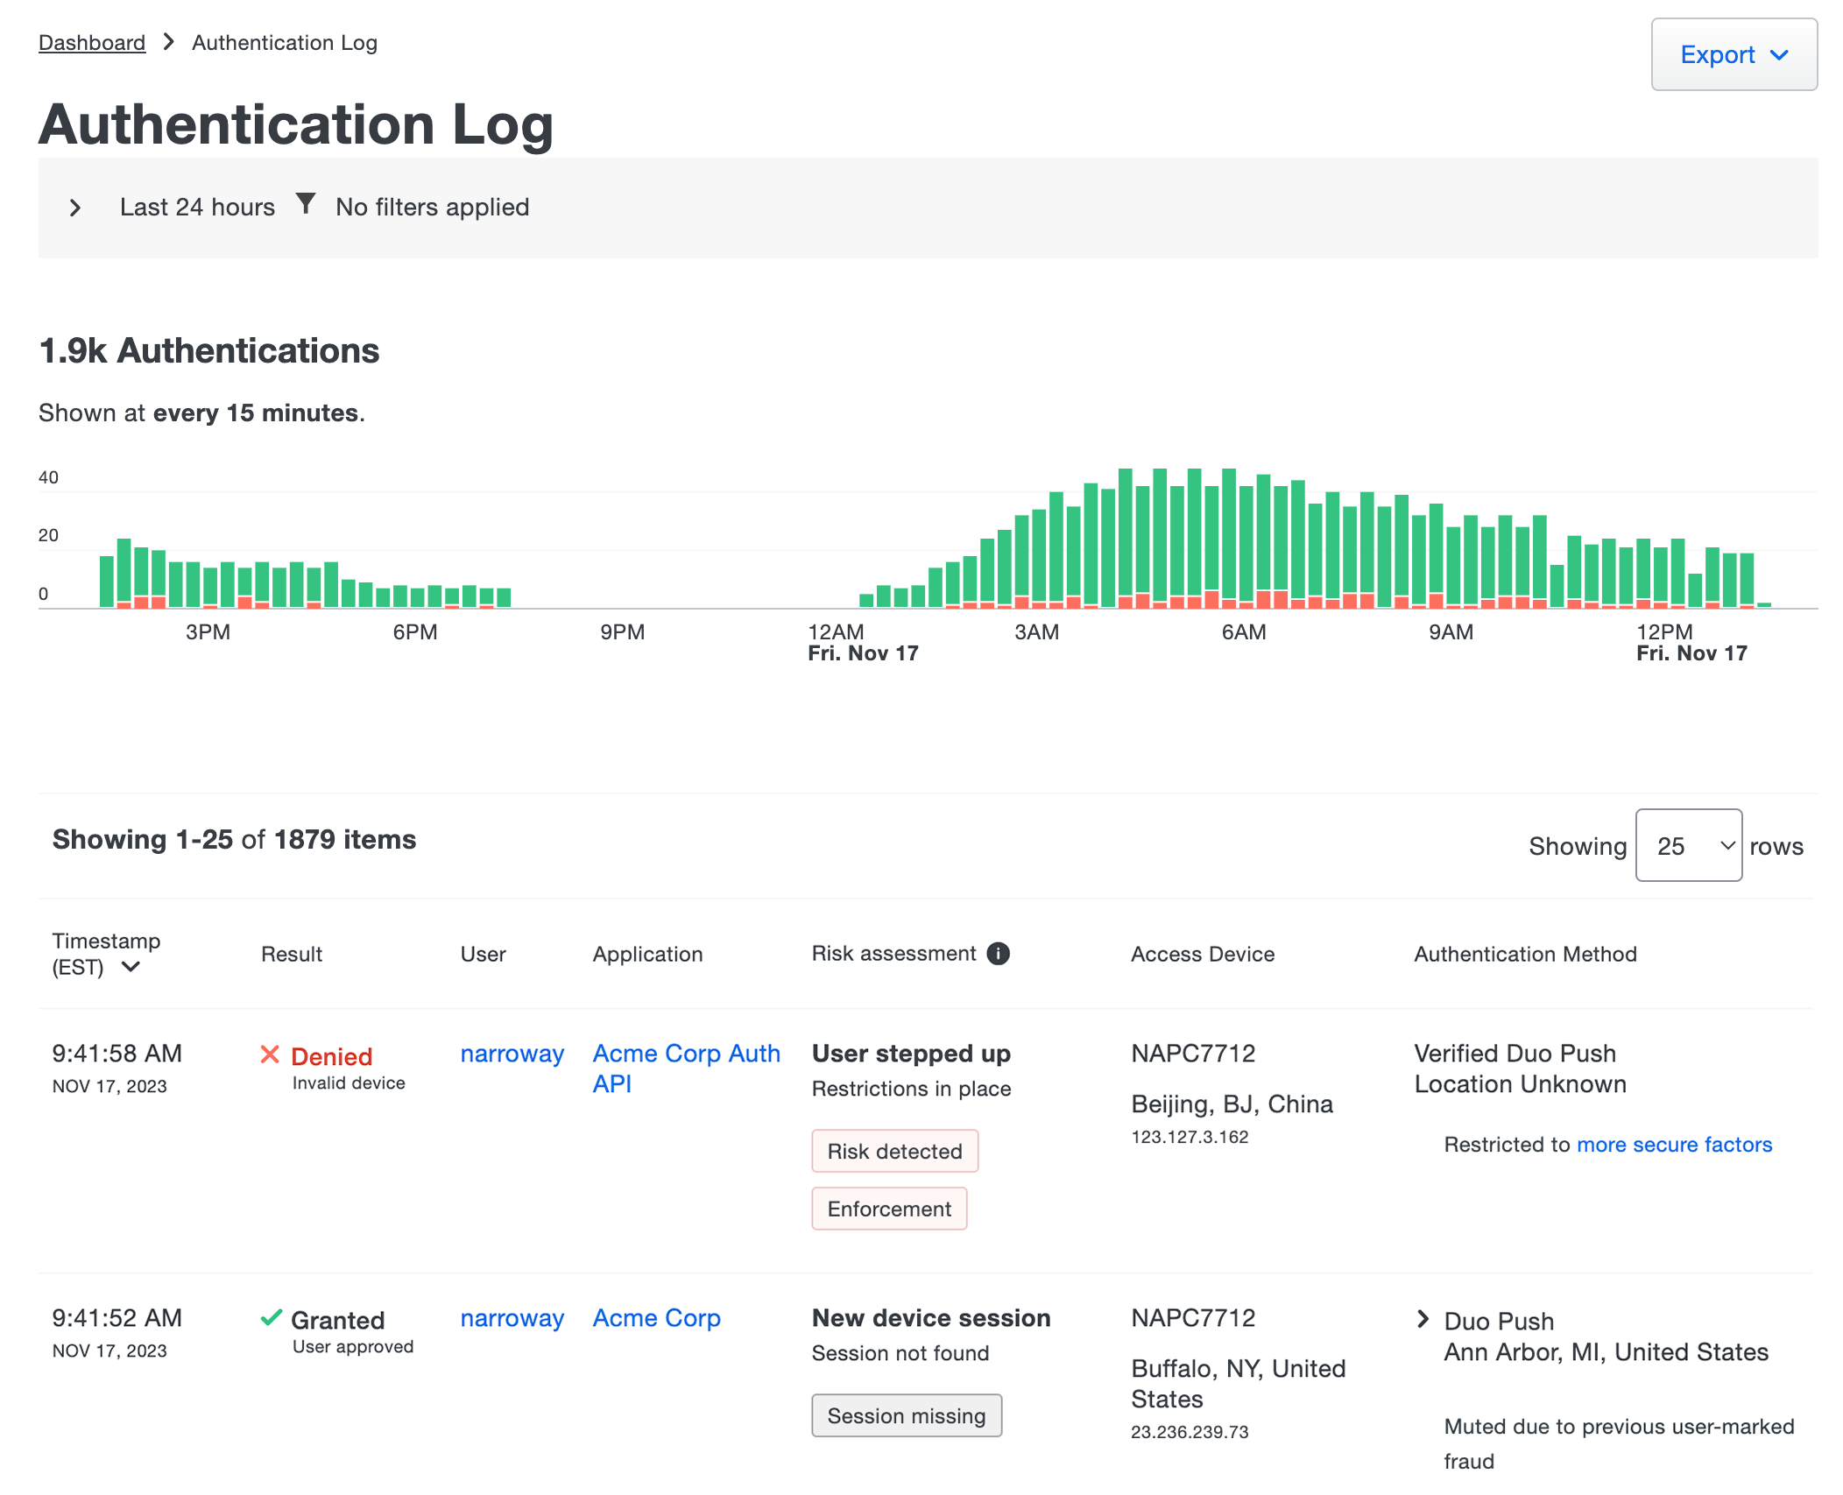Open narroway user in the Granted row
Screen dimensions: 1843x1495
tap(512, 1317)
